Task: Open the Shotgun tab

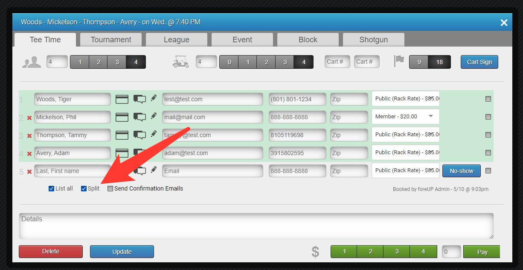Action: [373, 39]
